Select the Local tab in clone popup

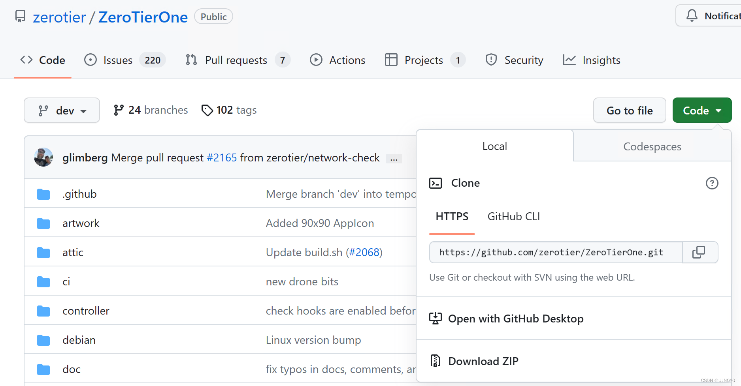pyautogui.click(x=494, y=146)
